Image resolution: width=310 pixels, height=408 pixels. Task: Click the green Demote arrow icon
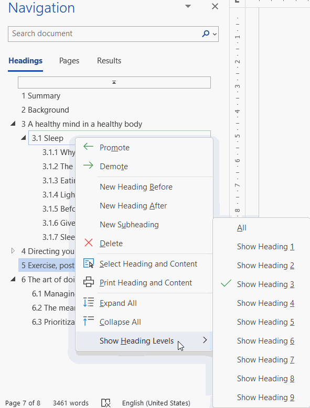88,166
